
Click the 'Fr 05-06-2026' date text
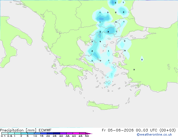[118, 130]
